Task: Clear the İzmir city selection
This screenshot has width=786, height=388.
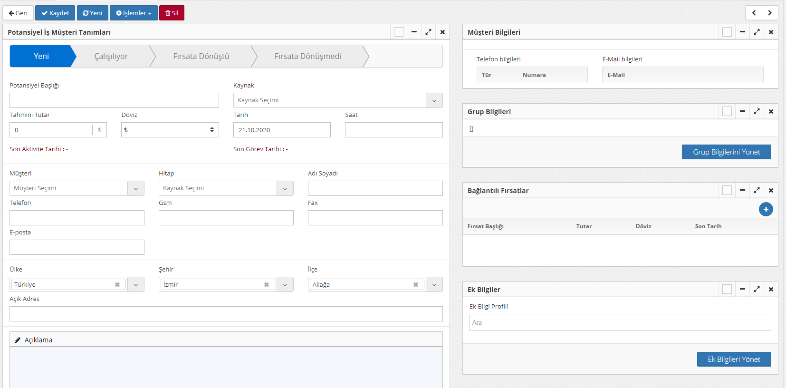Action: pyautogui.click(x=267, y=284)
